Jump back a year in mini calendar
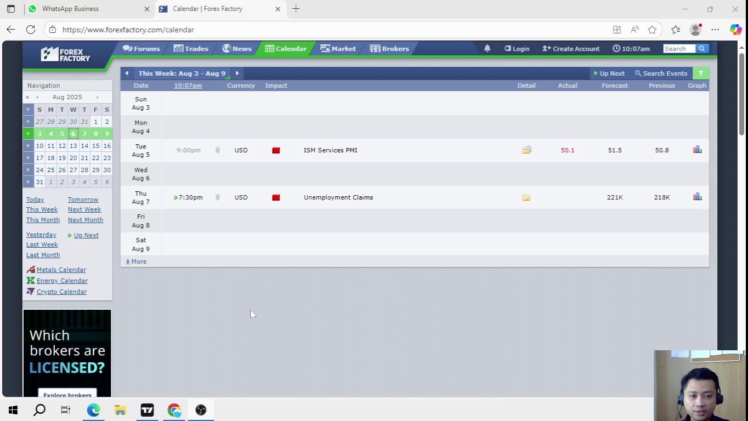The width and height of the screenshot is (748, 421). (27, 97)
